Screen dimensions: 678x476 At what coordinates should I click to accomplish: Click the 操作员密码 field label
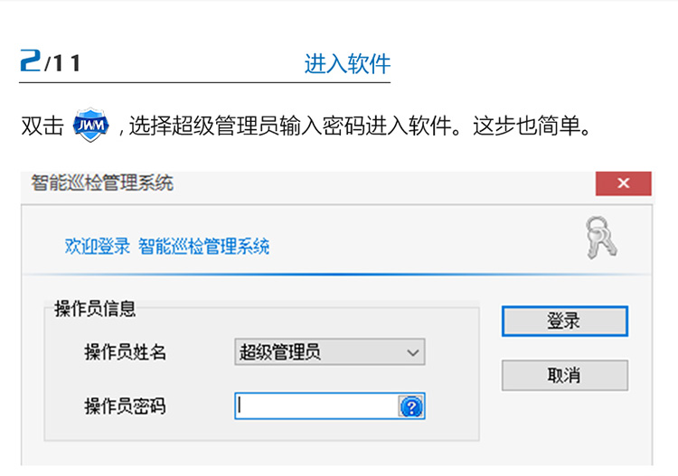[x=126, y=406]
